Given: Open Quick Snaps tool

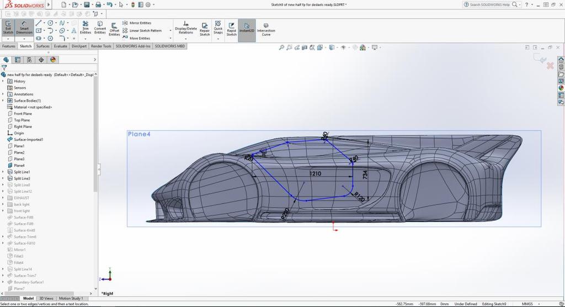Looking at the screenshot, I should [218, 28].
